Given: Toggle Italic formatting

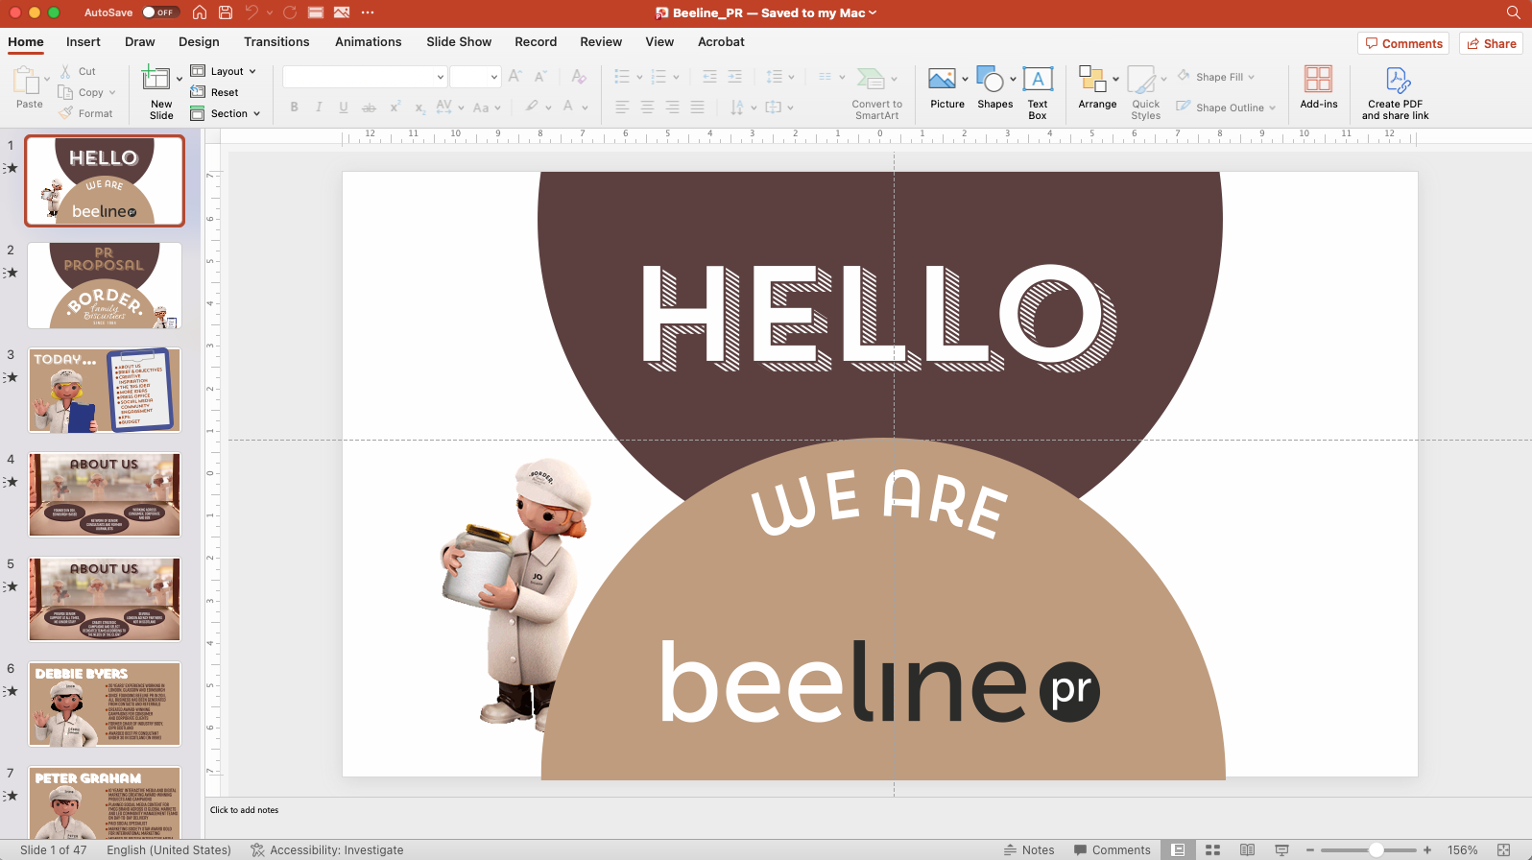Looking at the screenshot, I should point(319,107).
